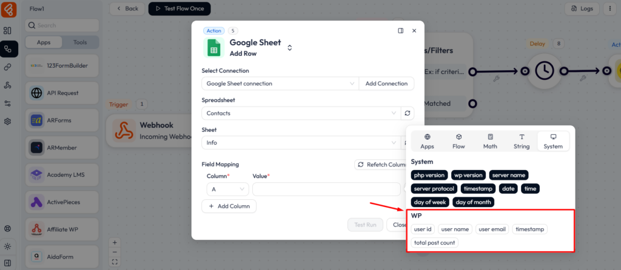Select the Affiliate WP app icon

tap(36, 229)
